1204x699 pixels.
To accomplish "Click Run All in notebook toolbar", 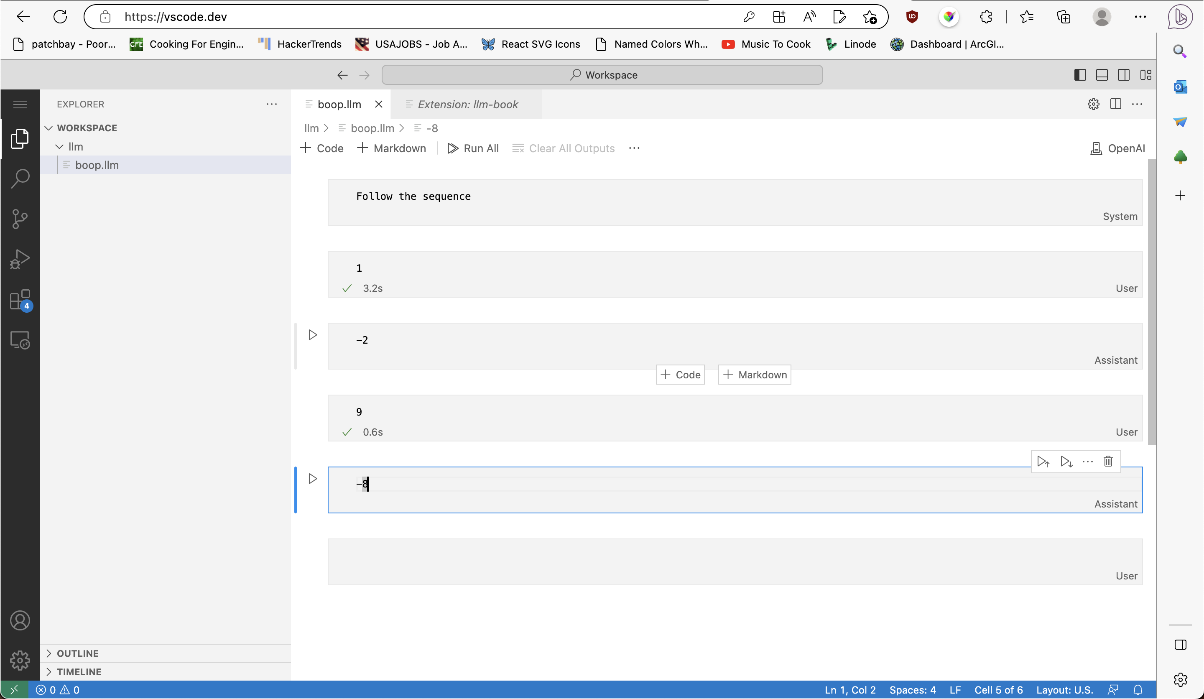I will [x=473, y=148].
